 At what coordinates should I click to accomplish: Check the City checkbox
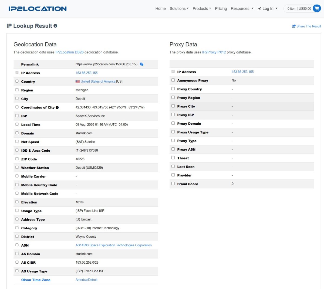17,98
